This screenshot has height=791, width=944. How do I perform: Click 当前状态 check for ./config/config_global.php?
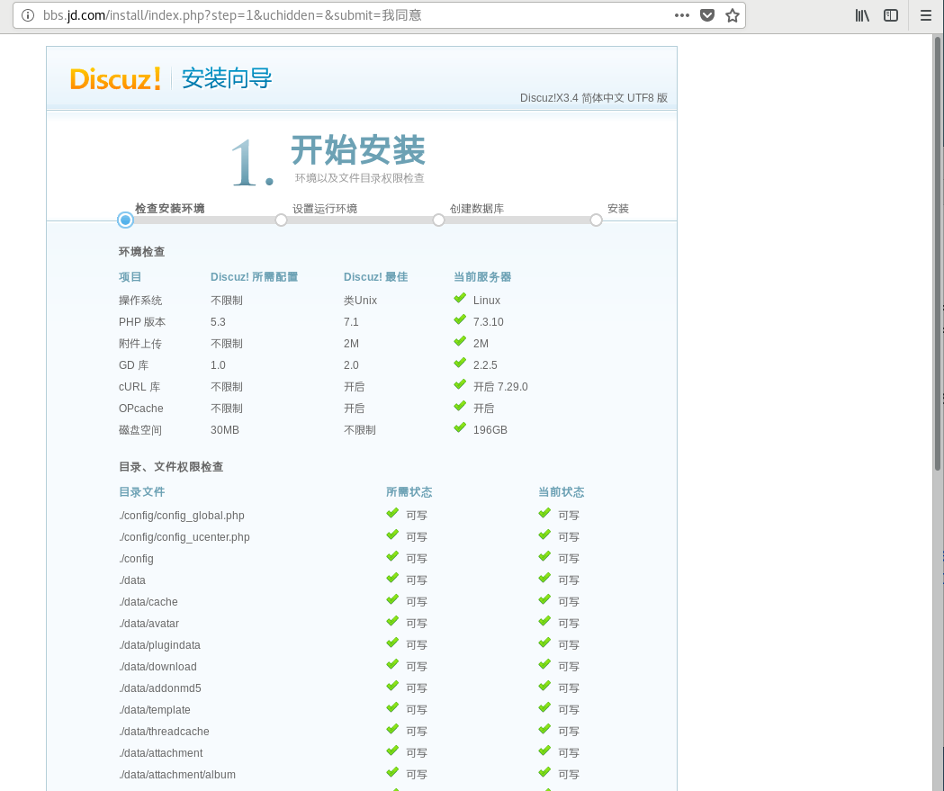click(544, 514)
